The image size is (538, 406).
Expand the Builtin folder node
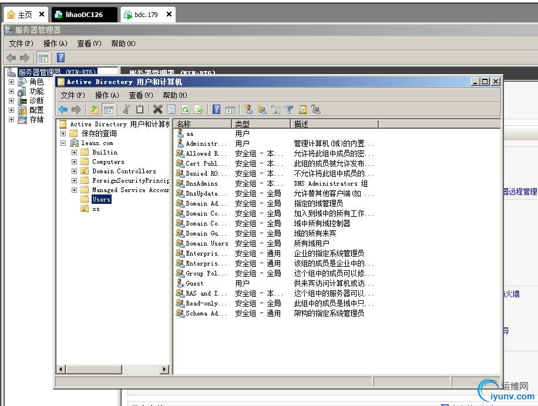(75, 152)
